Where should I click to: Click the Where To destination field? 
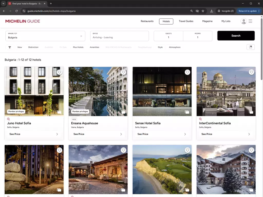pos(45,36)
